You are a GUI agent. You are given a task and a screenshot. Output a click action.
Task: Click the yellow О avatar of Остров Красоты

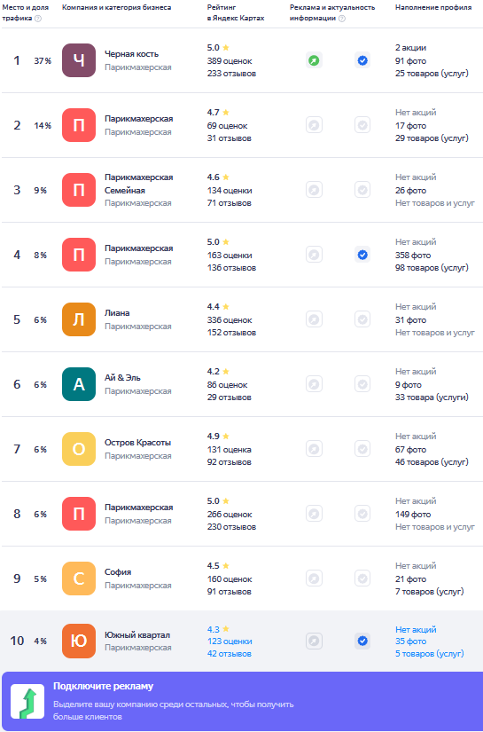[x=79, y=449]
